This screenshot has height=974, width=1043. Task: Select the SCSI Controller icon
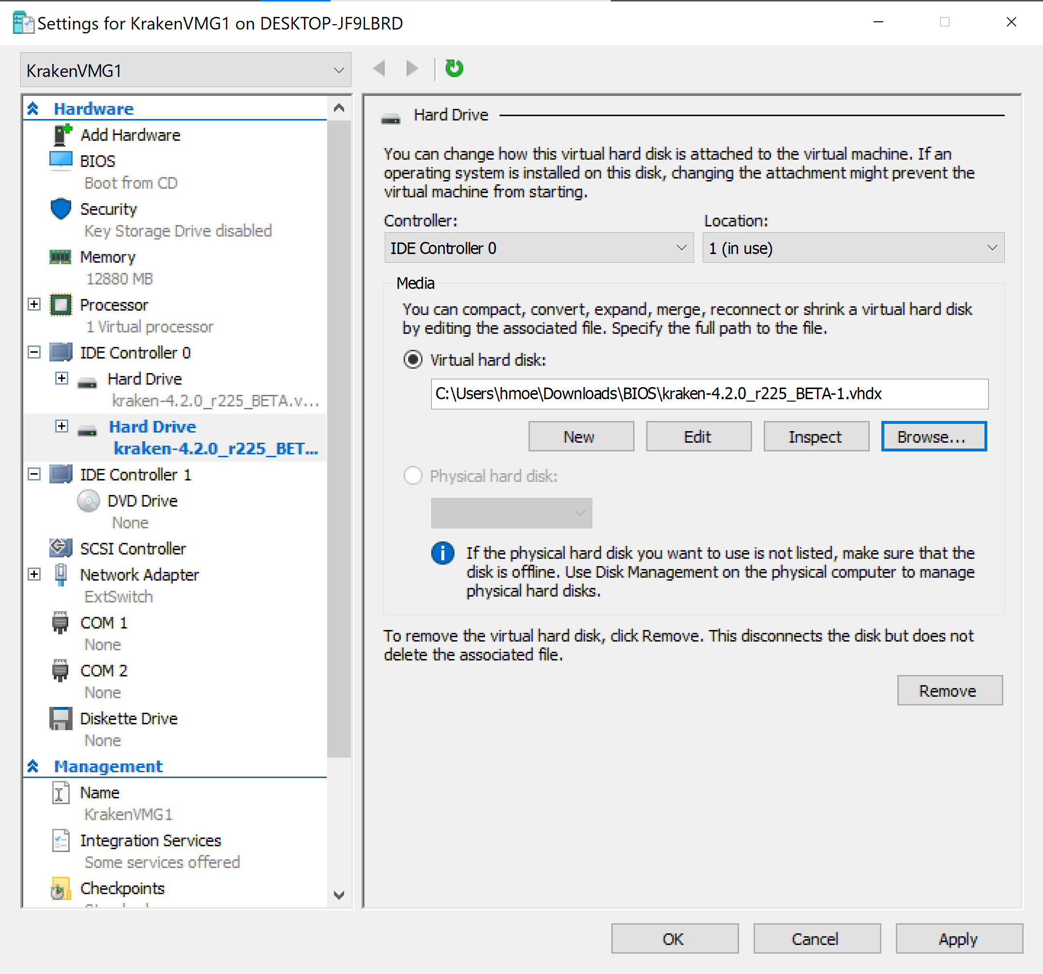click(61, 548)
